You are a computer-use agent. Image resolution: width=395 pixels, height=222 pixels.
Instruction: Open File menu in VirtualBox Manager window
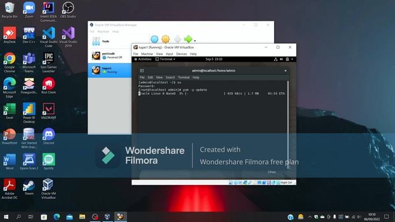(x=92, y=31)
